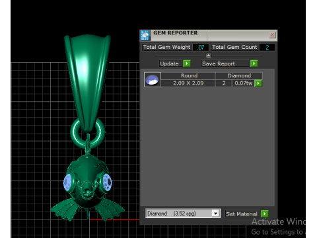Click the dropdown arrow of material selector
This screenshot has width=317, height=238.
[x=216, y=214]
